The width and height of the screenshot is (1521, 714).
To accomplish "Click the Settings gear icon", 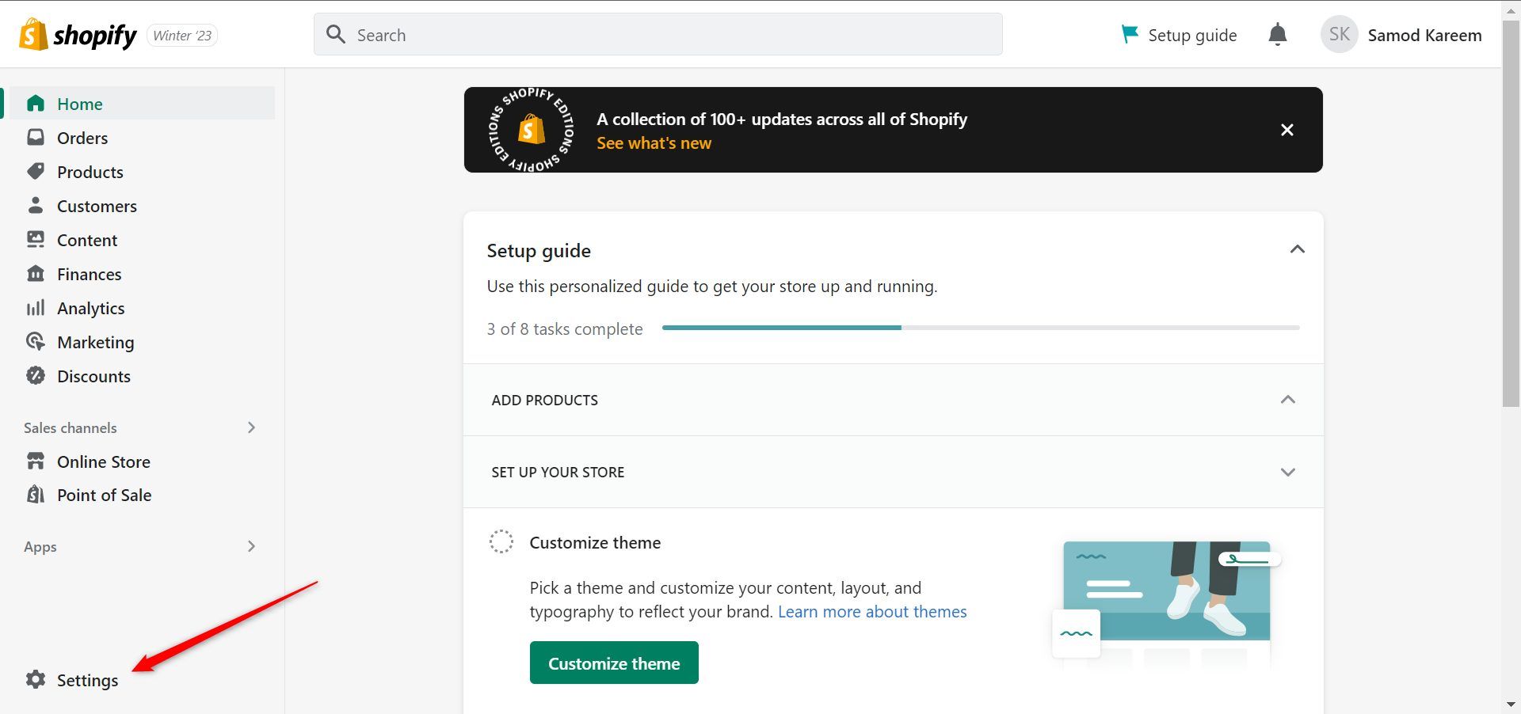I will [x=36, y=680].
